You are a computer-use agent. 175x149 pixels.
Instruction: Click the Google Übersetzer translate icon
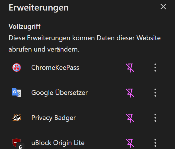point(17,93)
